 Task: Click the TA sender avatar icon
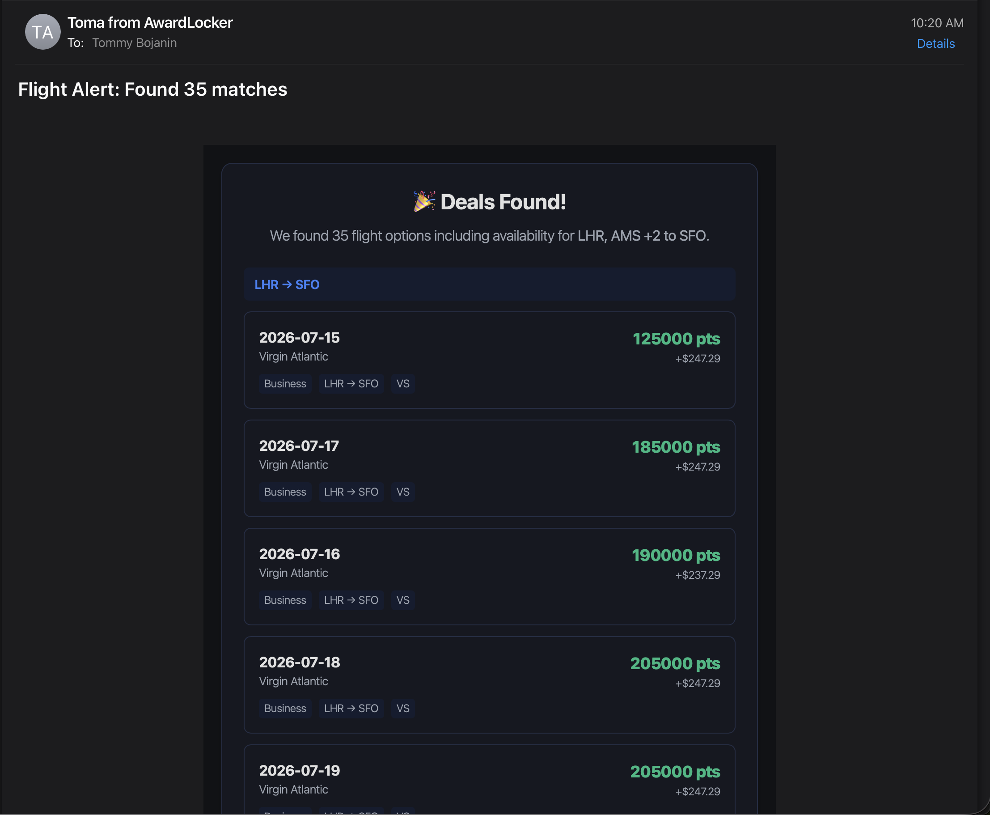point(42,31)
